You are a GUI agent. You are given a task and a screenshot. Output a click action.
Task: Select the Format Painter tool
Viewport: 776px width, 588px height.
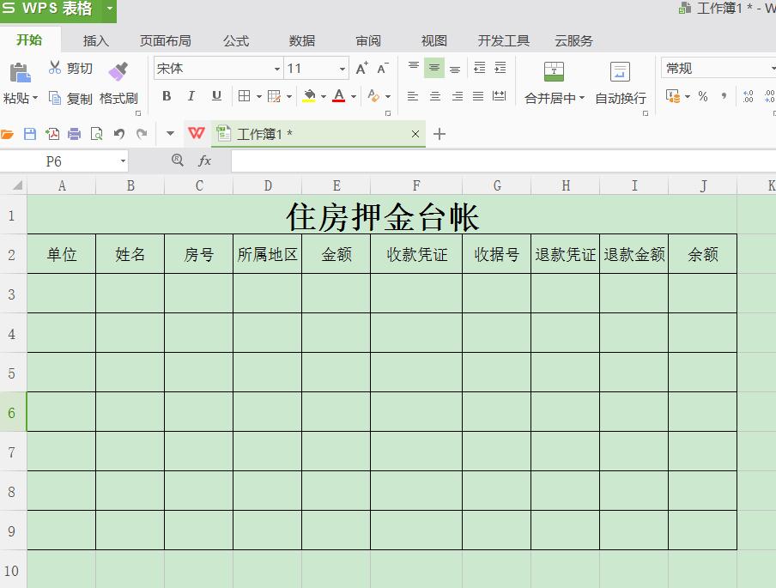pos(119,83)
